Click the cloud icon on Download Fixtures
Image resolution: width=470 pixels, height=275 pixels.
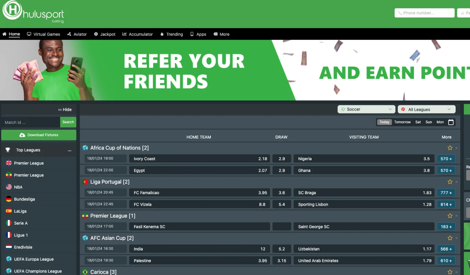[x=22, y=135]
